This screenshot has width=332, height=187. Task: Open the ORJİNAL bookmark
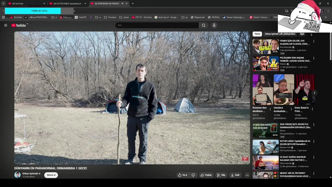[x=214, y=17]
